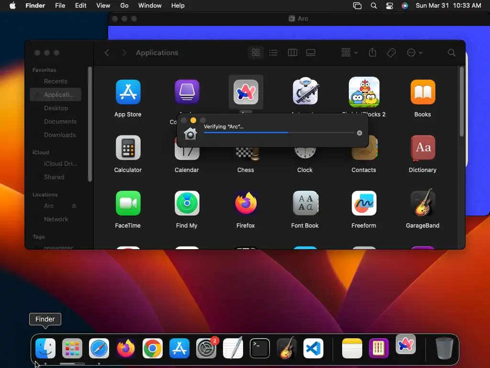Image resolution: width=490 pixels, height=368 pixels.
Task: Open the App Store application icon
Action: pyautogui.click(x=128, y=92)
